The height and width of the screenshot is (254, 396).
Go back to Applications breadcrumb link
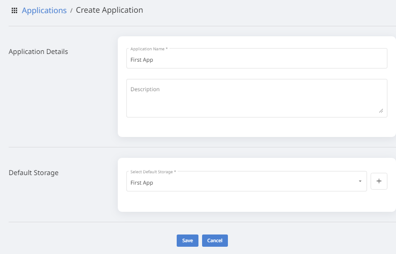click(x=44, y=10)
